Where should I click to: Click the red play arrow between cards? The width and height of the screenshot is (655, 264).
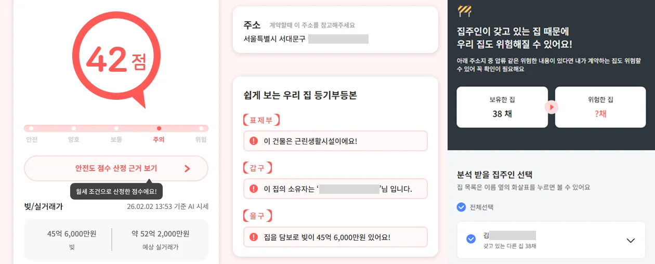pos(552,107)
